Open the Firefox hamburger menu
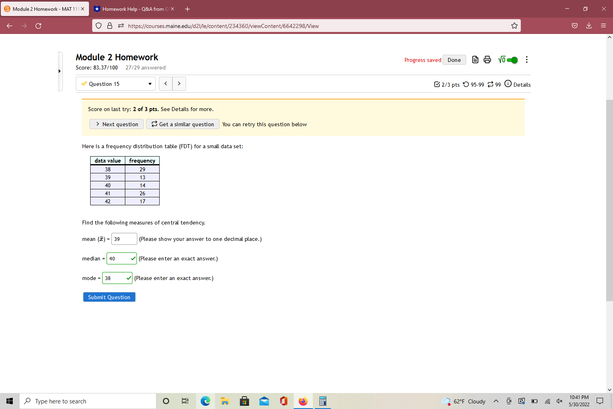This screenshot has height=409, width=613. [x=603, y=26]
